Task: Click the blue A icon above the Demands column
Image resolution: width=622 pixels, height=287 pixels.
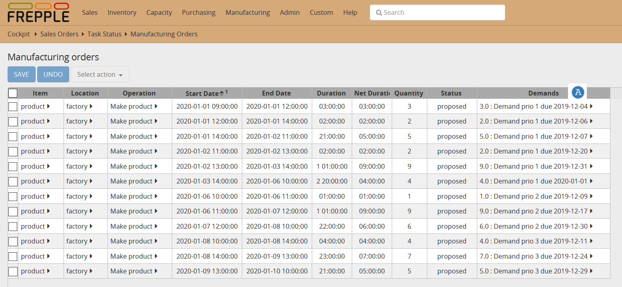Action: point(578,92)
